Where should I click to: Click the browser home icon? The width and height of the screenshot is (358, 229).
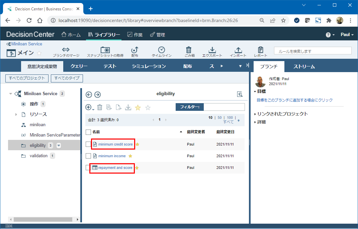tap(40, 20)
